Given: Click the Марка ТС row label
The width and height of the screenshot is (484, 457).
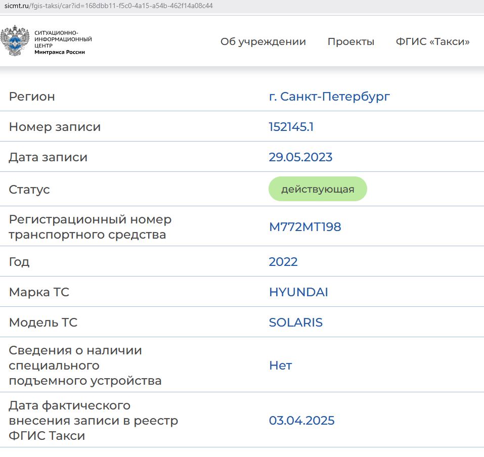Looking at the screenshot, I should click(x=39, y=292).
